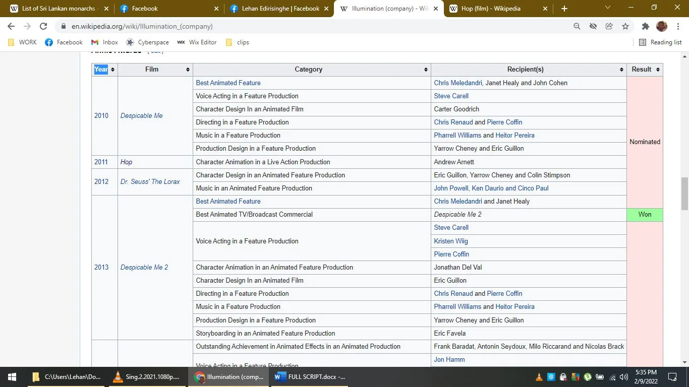Select the Andrew Arnett recipient cell
The image size is (689, 387).
529,162
